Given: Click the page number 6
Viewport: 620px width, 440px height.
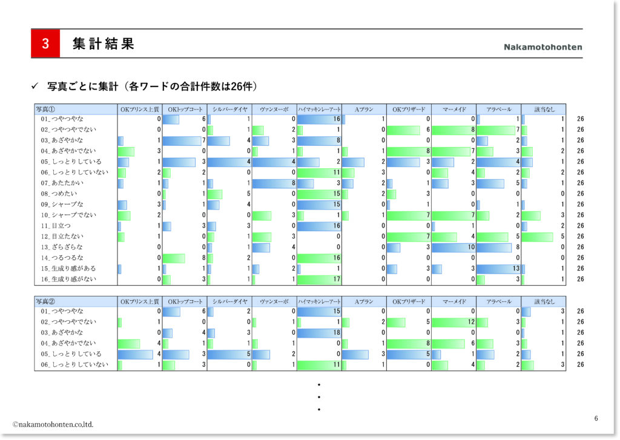Looking at the screenshot, I should (x=596, y=418).
